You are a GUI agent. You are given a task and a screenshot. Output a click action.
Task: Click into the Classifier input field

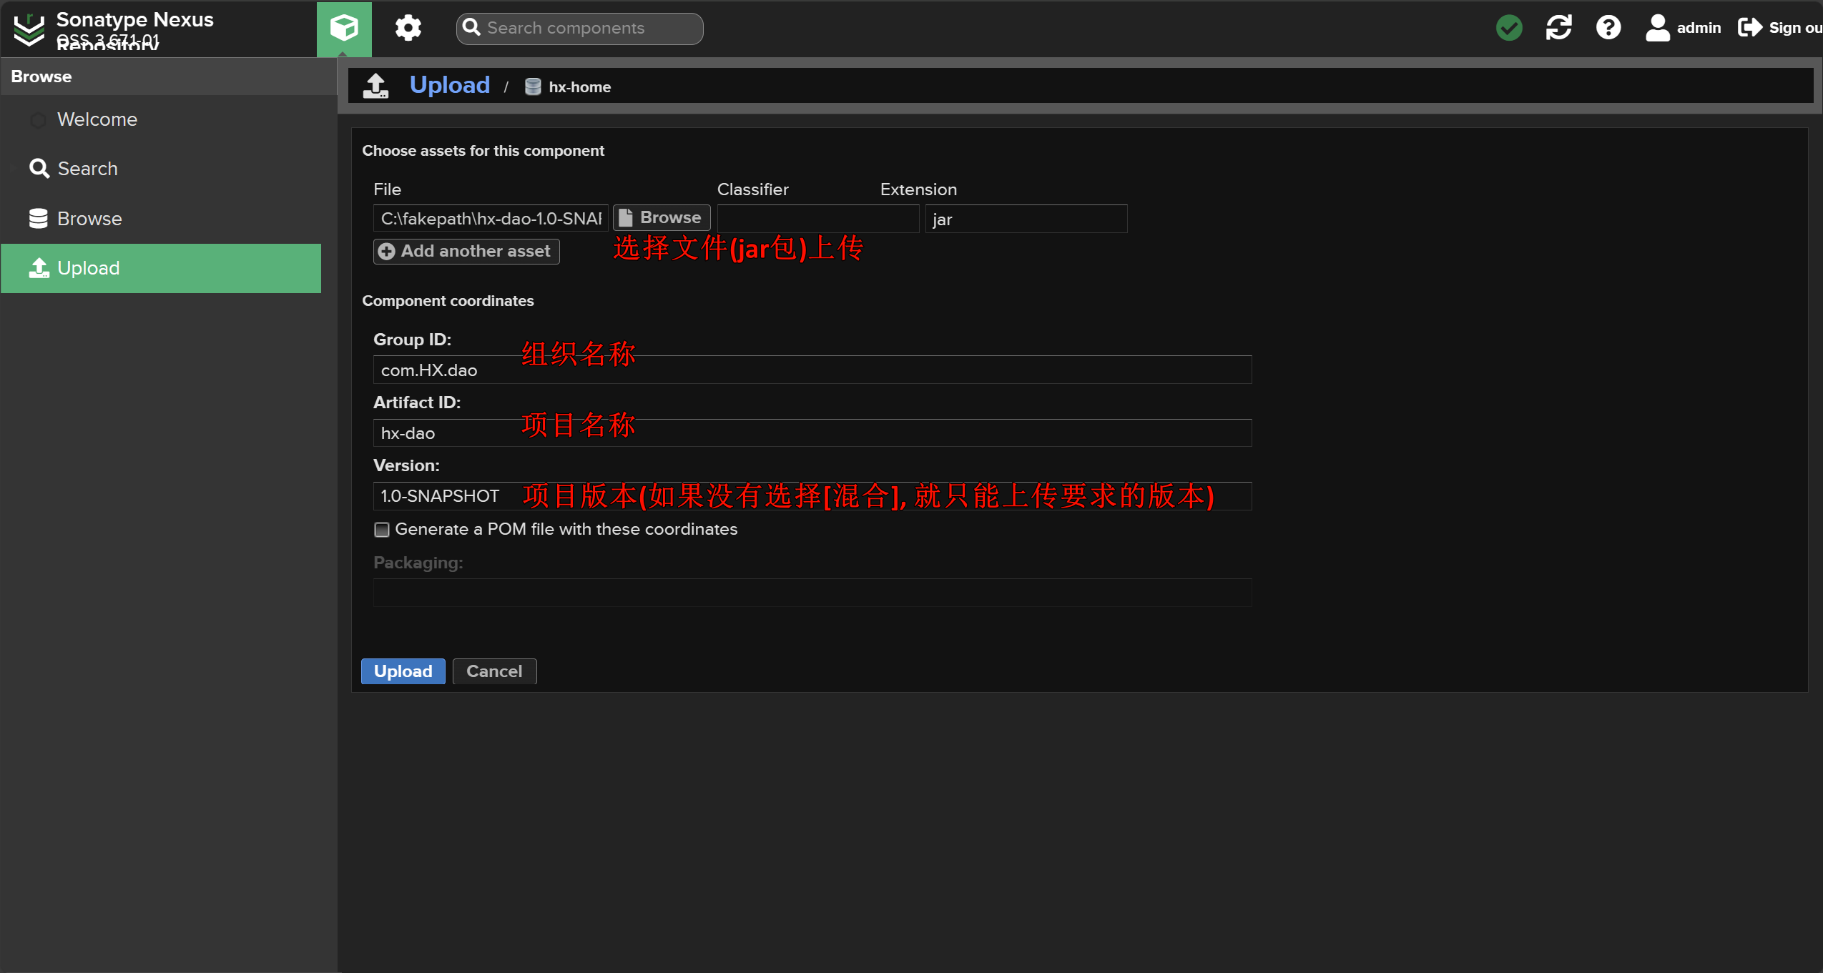(817, 219)
